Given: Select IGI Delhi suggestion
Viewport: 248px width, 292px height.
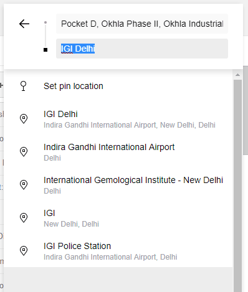Looking at the screenshot, I should pyautogui.click(x=118, y=119).
